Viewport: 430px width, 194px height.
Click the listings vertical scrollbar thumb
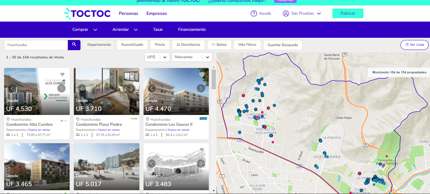(214, 79)
